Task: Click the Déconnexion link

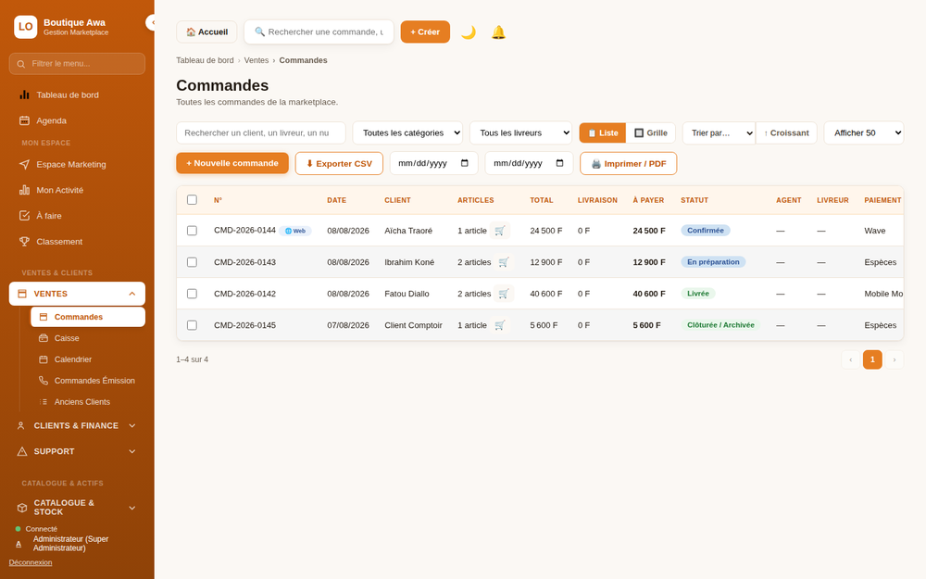Action: coord(31,562)
